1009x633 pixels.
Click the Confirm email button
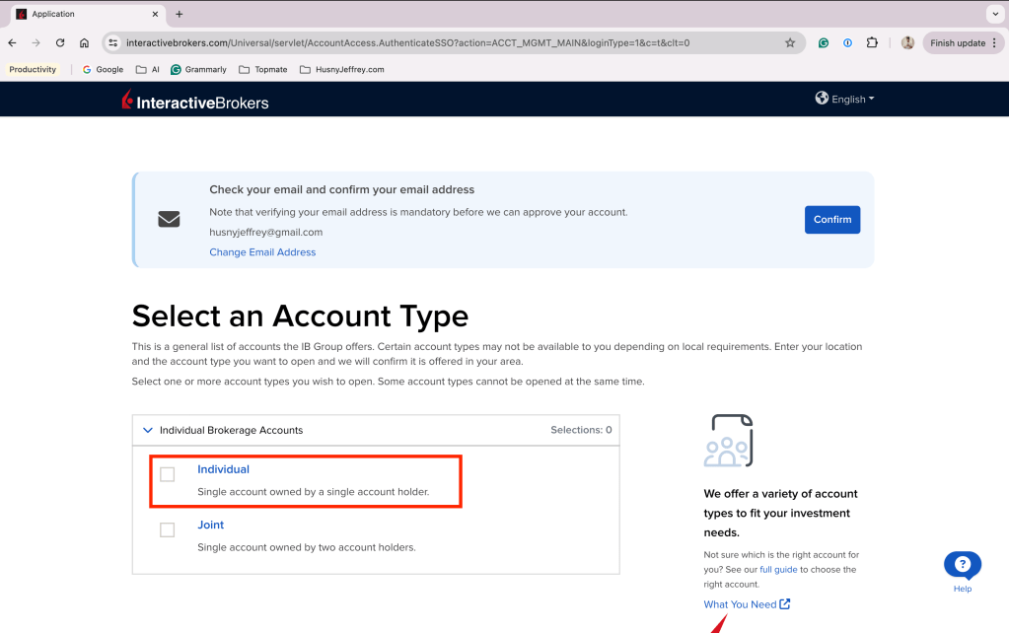(x=832, y=219)
